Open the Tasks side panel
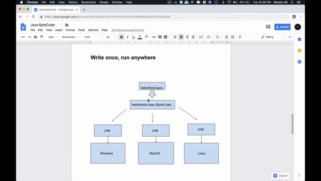321x181 pixels. pos(299,62)
